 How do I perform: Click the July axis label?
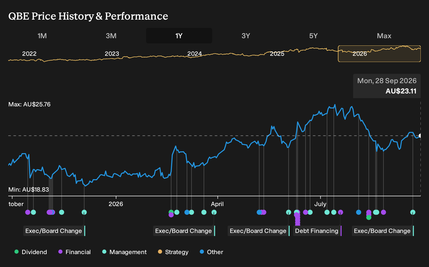tap(320, 204)
